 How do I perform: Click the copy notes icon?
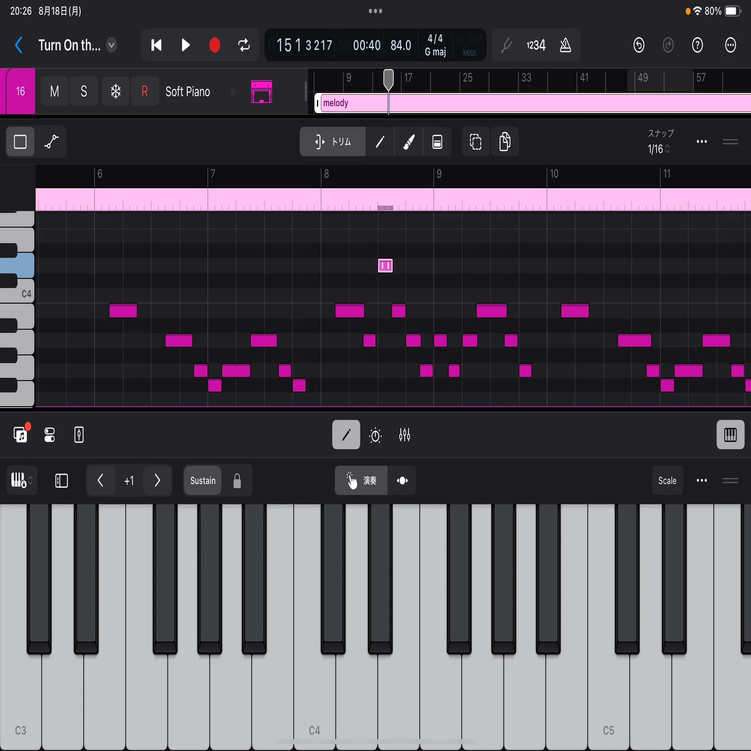click(x=505, y=141)
